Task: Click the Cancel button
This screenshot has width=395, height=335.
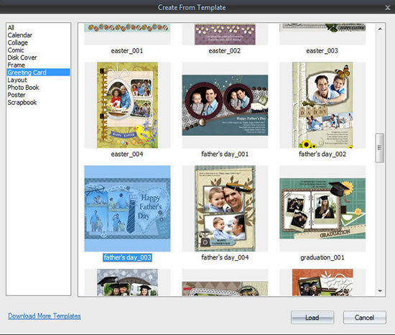Action: (365, 317)
